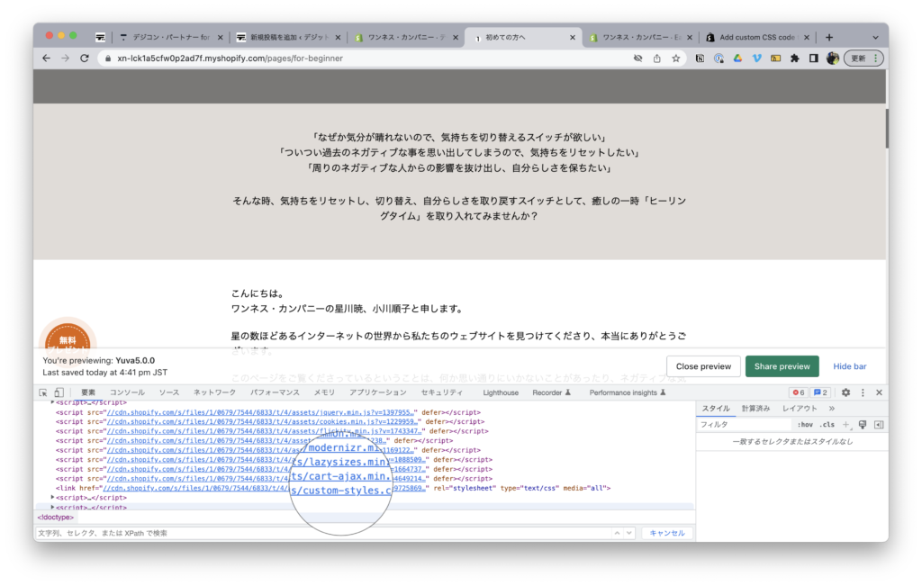This screenshot has height=586, width=922.
Task: Click the Close preview button
Action: point(703,366)
